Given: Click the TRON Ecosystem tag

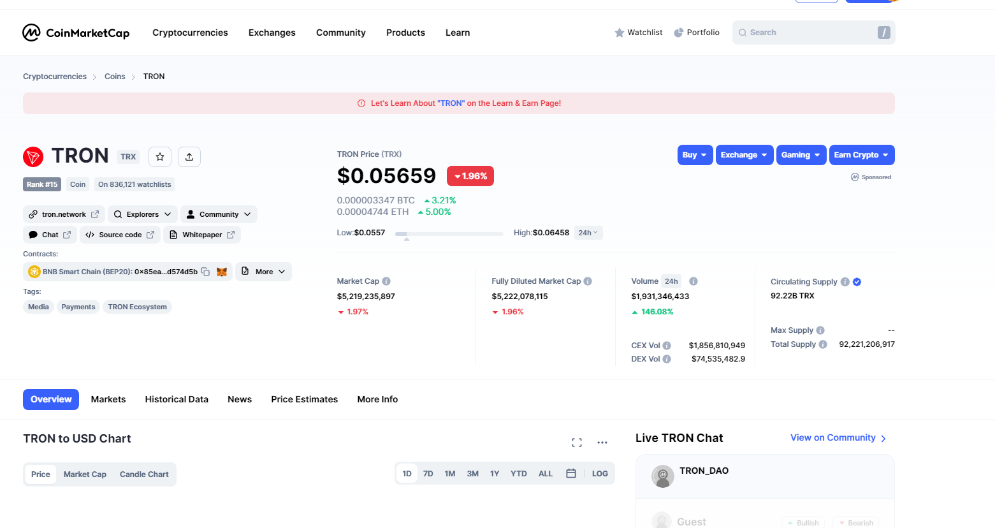Looking at the screenshot, I should (138, 307).
